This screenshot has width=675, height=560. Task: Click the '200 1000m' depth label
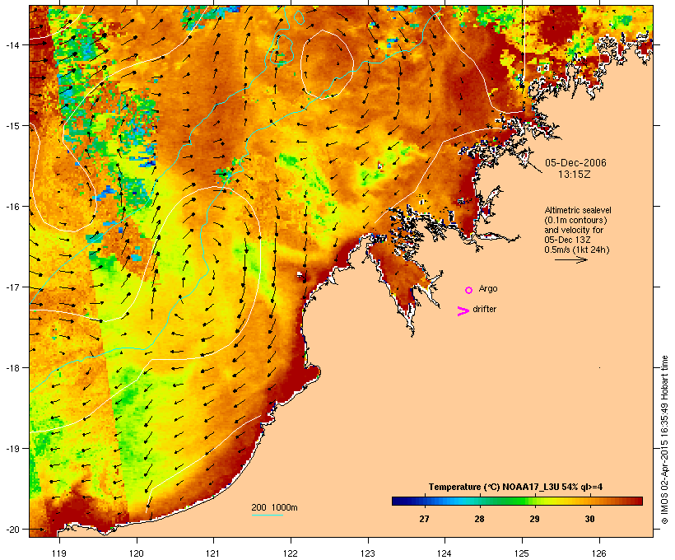tap(274, 507)
